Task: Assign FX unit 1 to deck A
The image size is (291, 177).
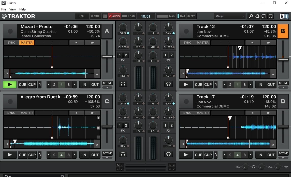Action: [x=120, y=55]
